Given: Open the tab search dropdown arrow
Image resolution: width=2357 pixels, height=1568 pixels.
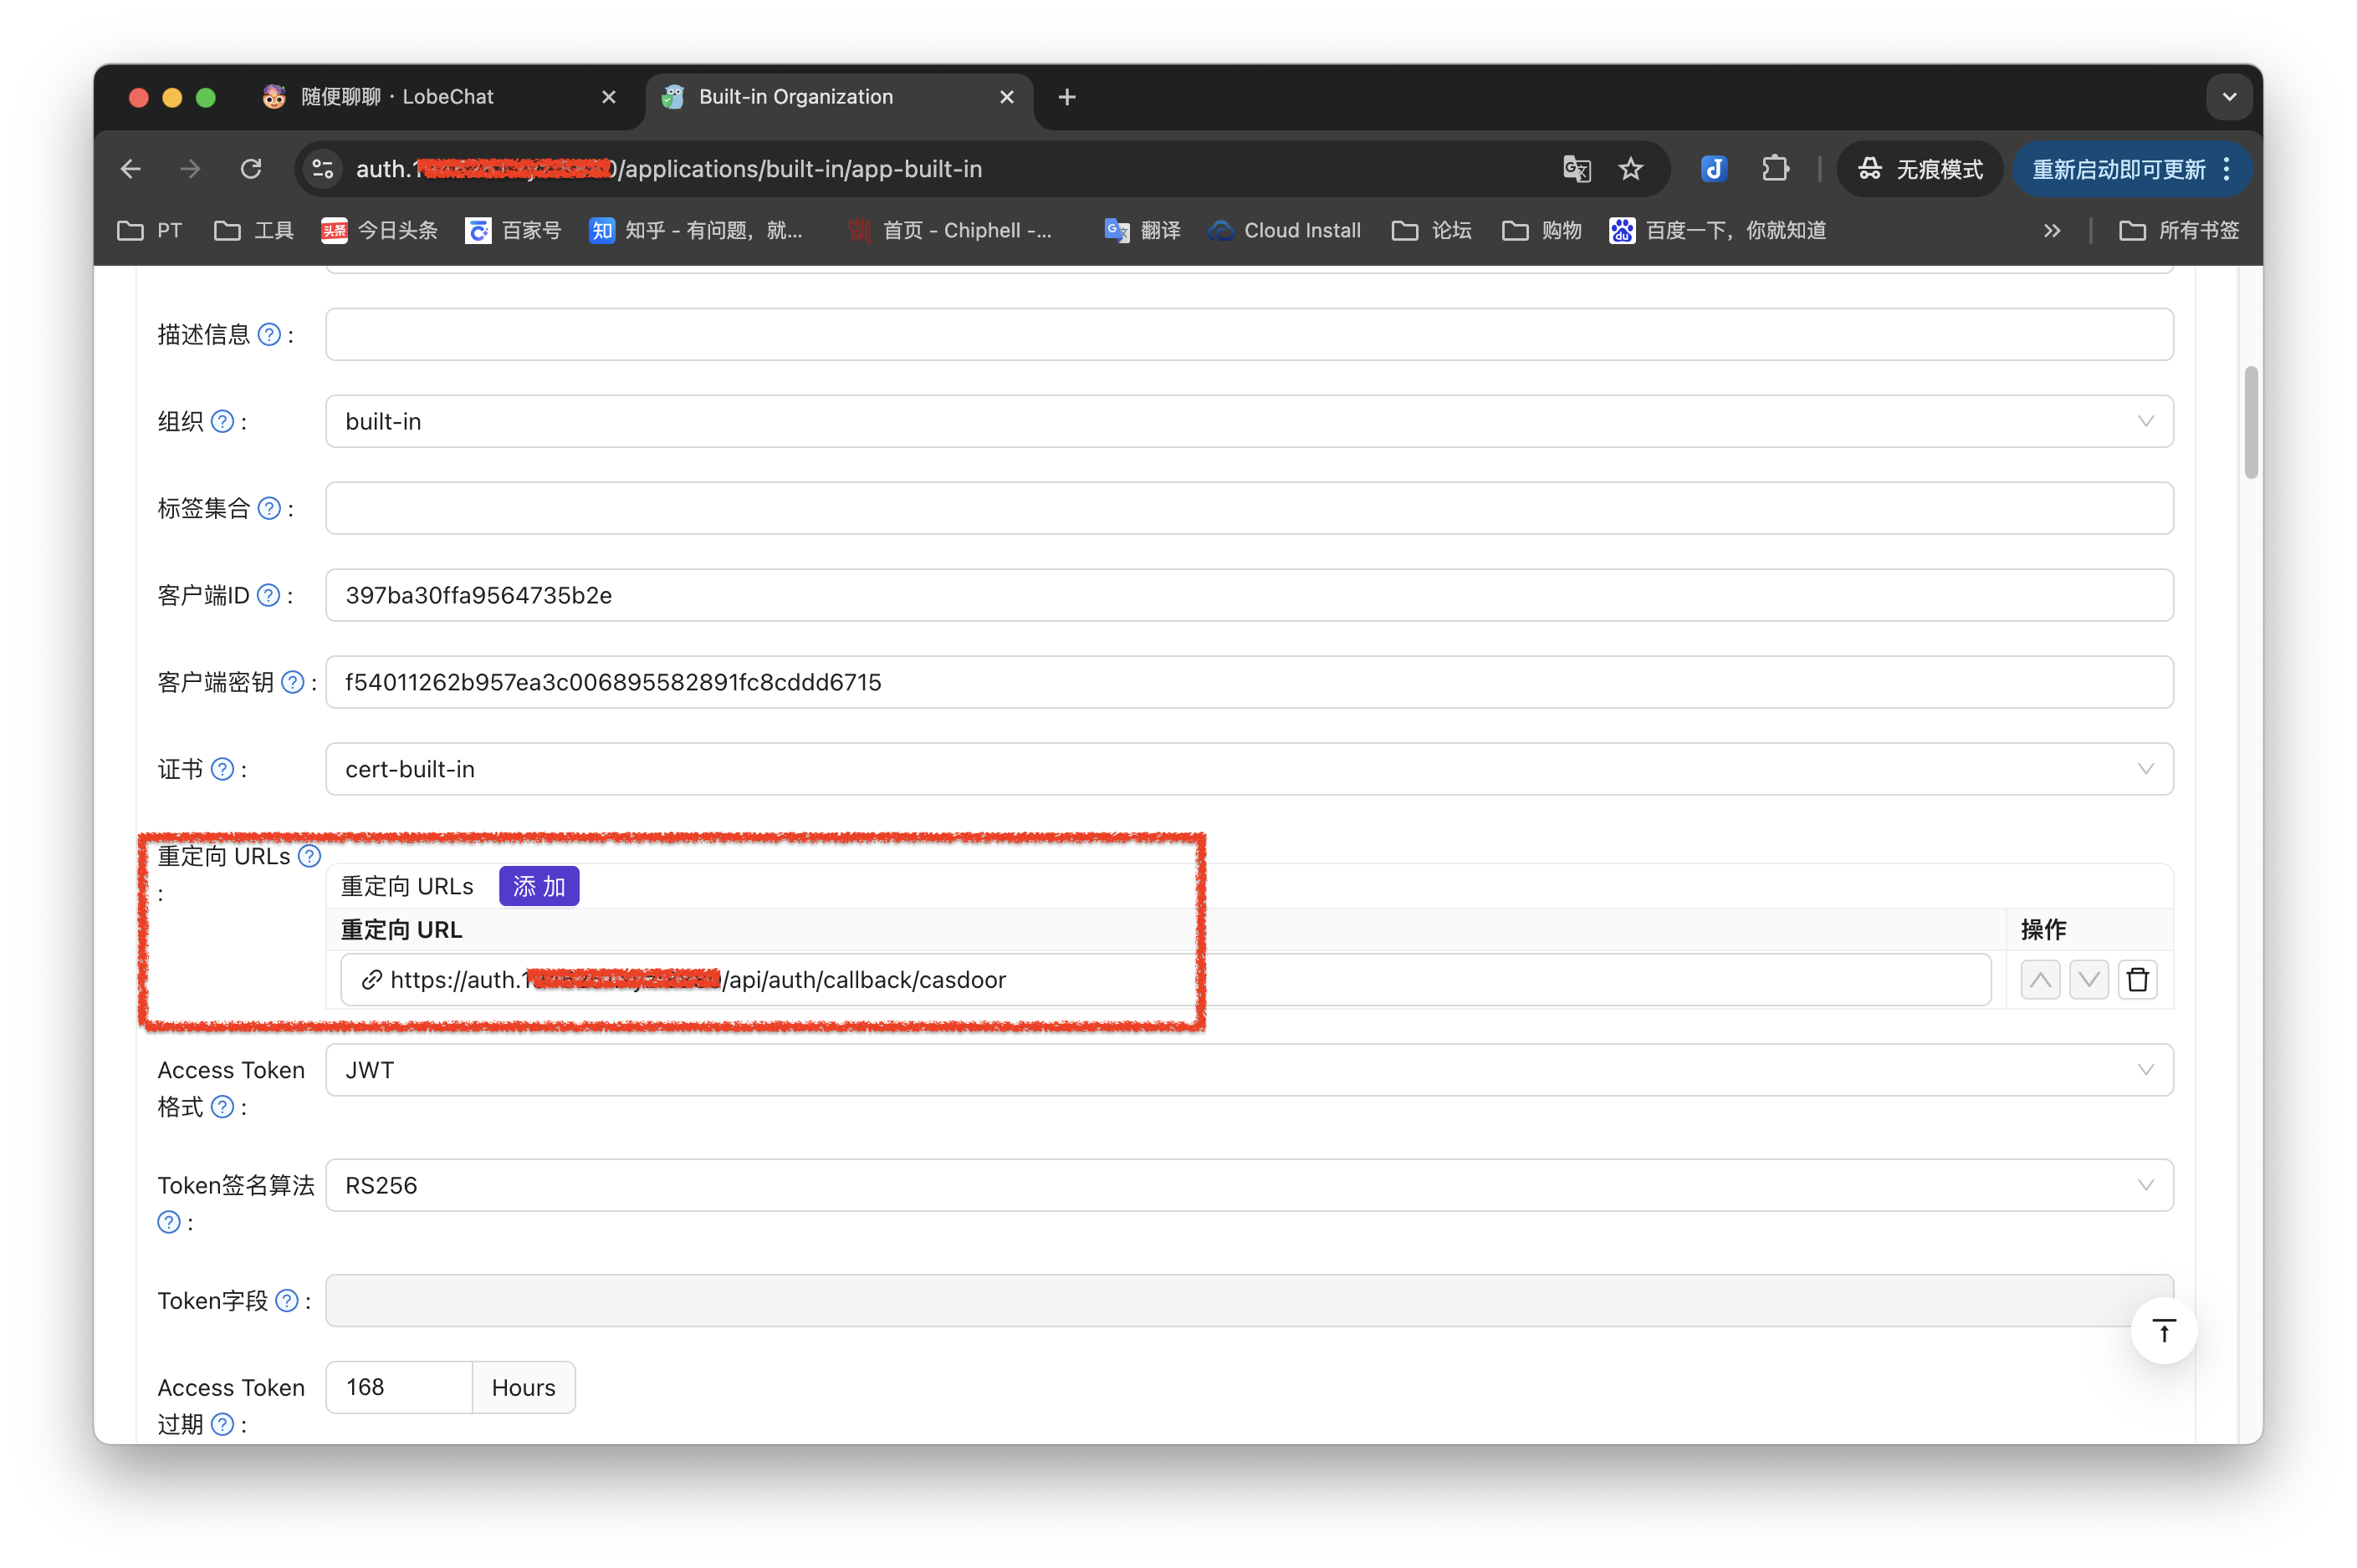Looking at the screenshot, I should point(2229,97).
